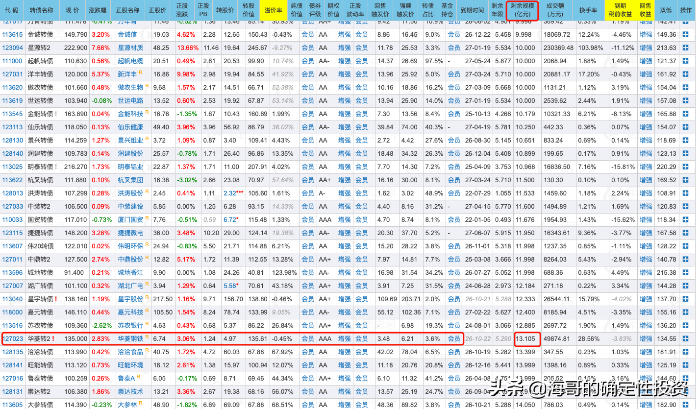
Task: Click the plus icon in 洋丰转债 row
Action: click(685, 74)
